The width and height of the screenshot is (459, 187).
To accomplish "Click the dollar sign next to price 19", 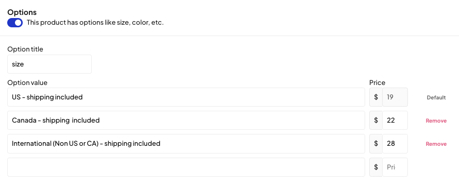I will pyautogui.click(x=376, y=97).
